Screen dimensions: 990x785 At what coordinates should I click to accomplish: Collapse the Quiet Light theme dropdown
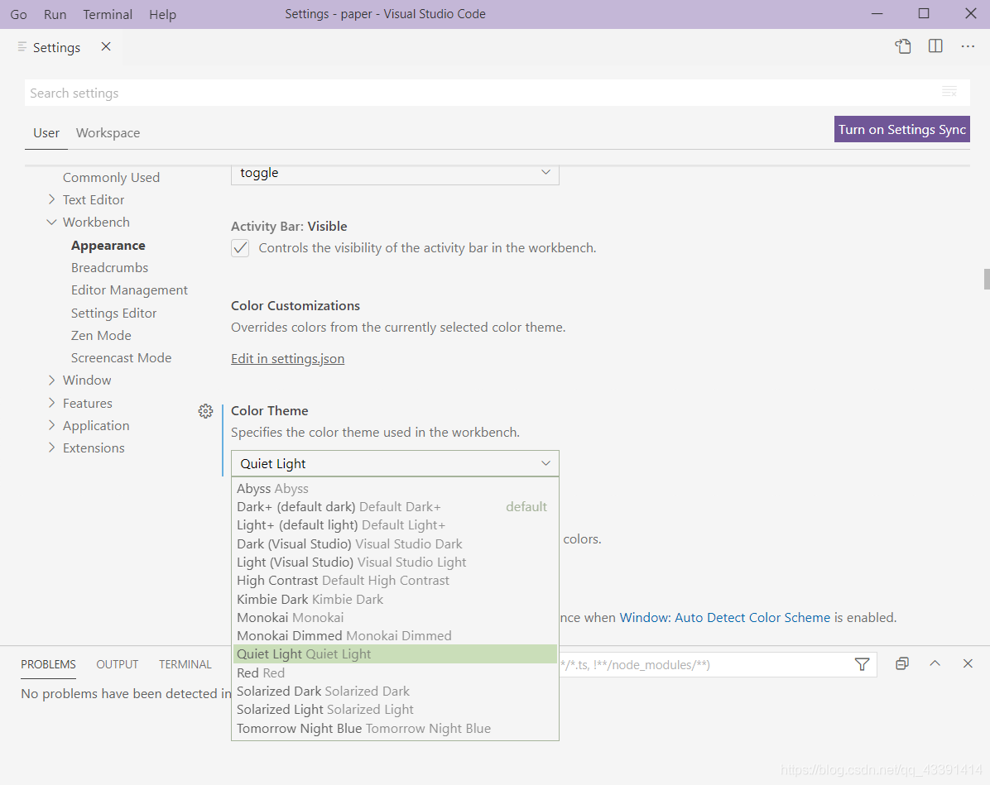[x=395, y=464]
